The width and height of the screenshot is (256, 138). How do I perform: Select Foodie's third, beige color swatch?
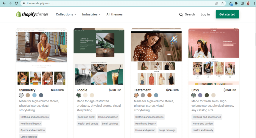[92, 95]
